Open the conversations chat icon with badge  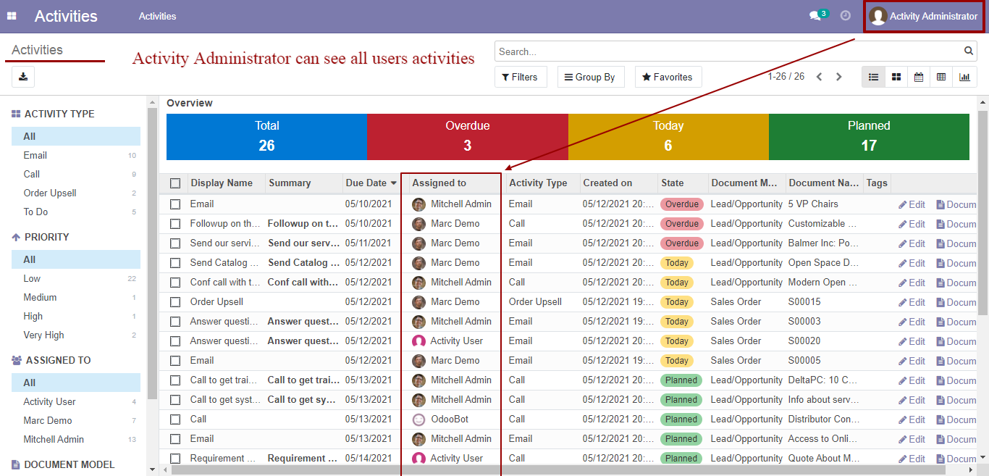coord(818,15)
